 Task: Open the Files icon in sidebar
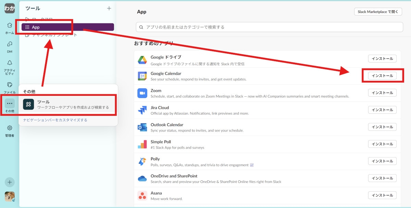[10, 85]
